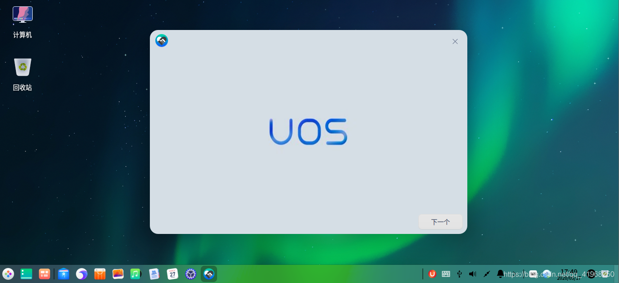619x283 pixels.
Task: Open the Music player from the dock
Action: (x=135, y=274)
